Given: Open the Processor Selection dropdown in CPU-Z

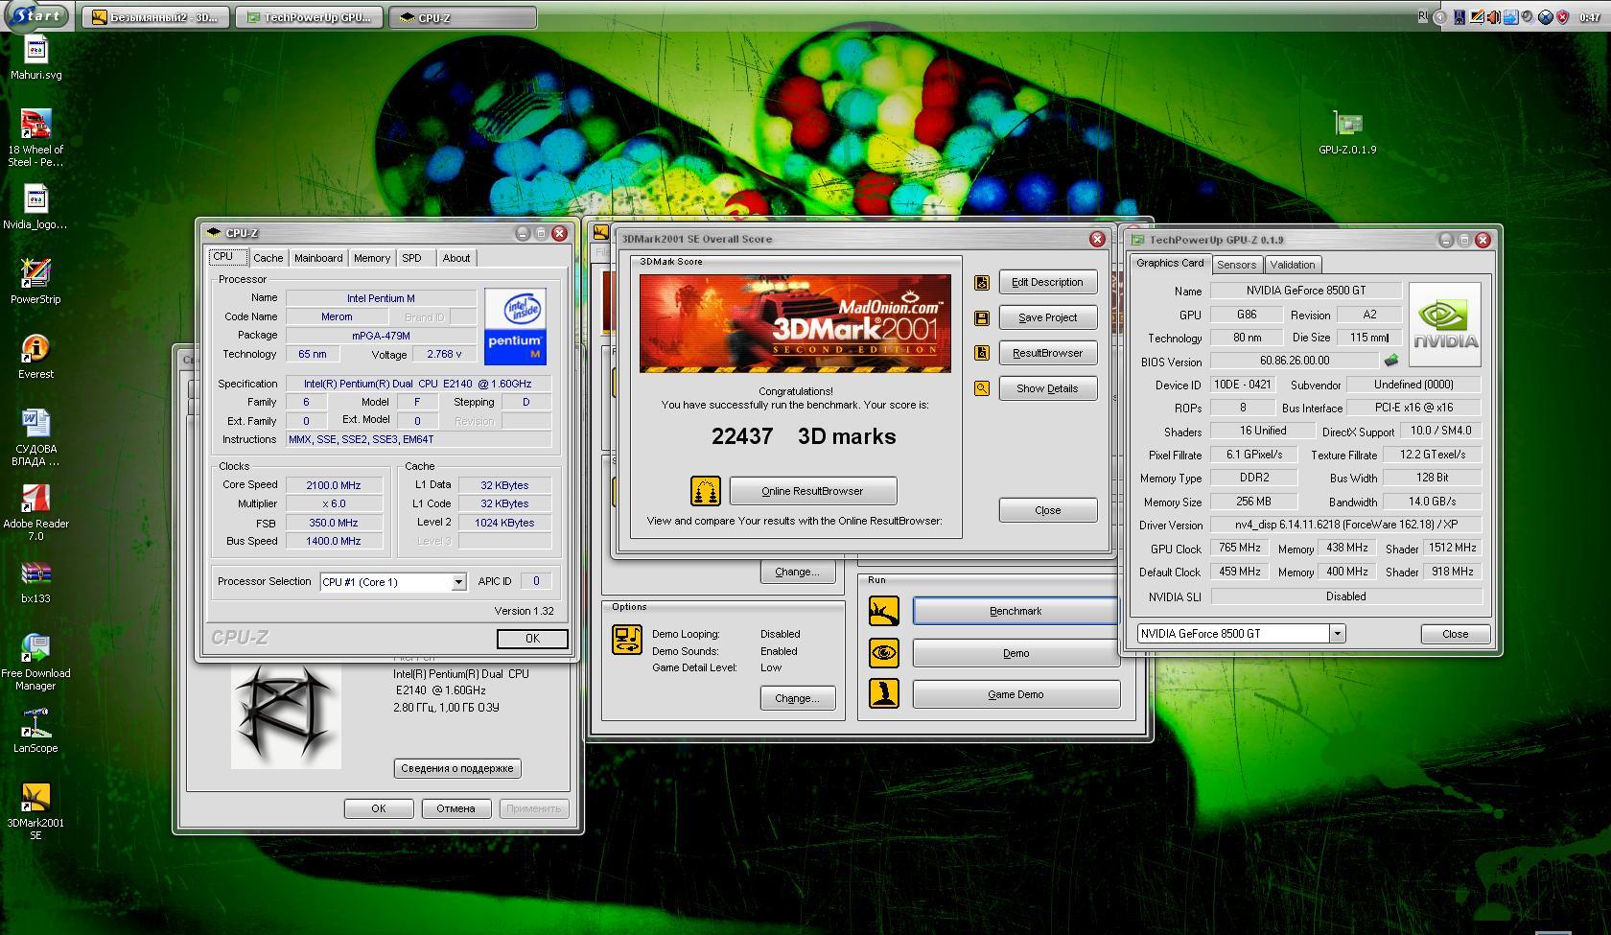Looking at the screenshot, I should tap(458, 582).
